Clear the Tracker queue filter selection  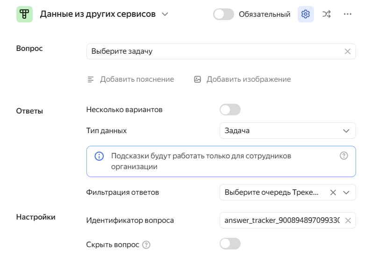click(x=333, y=192)
